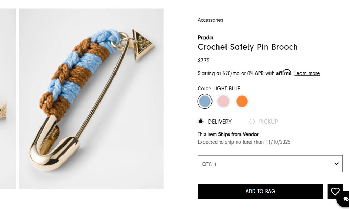Select the light blue color swatch
Screen dimensions: 349x209
coord(205,101)
